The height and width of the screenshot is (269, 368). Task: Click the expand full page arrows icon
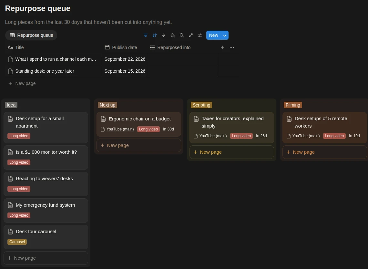[191, 35]
